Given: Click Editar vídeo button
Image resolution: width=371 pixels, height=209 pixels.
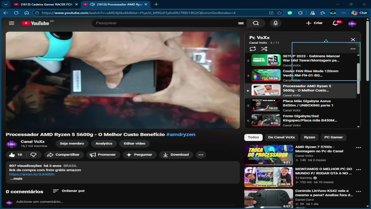Looking at the screenshot, I should pyautogui.click(x=134, y=143).
